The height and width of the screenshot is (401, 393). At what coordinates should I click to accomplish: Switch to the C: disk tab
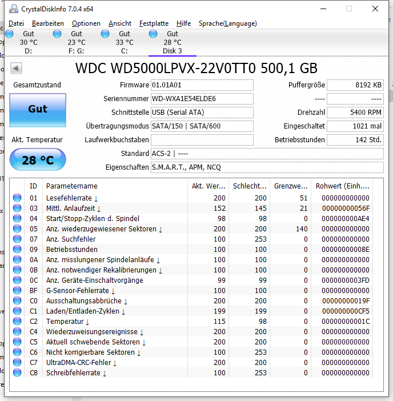(125, 42)
